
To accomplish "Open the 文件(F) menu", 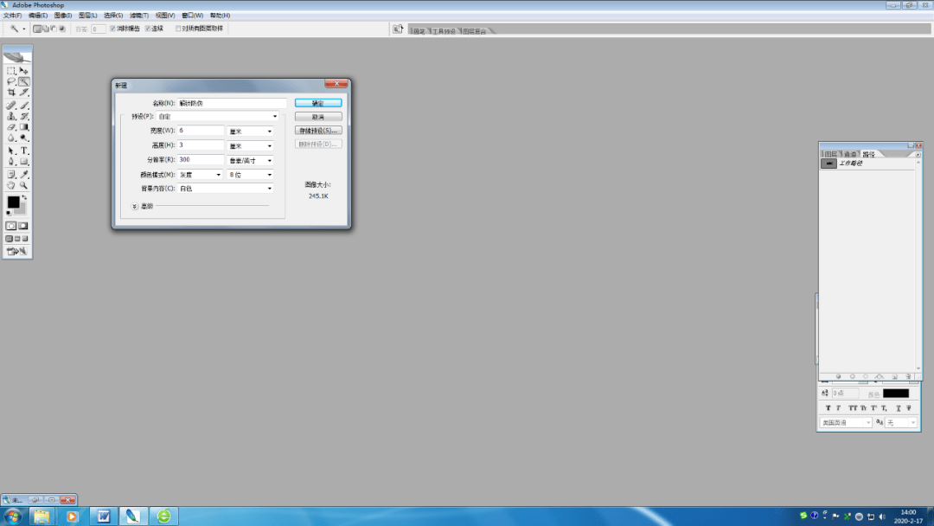I will [x=12, y=16].
